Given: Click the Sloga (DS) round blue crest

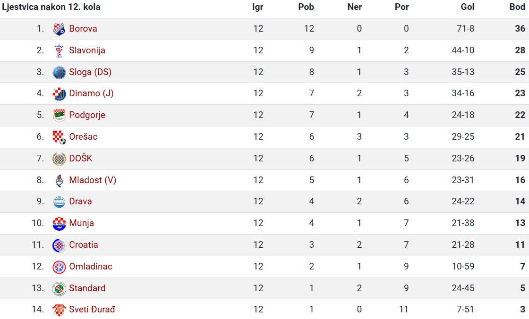Looking at the screenshot, I should point(59,73).
